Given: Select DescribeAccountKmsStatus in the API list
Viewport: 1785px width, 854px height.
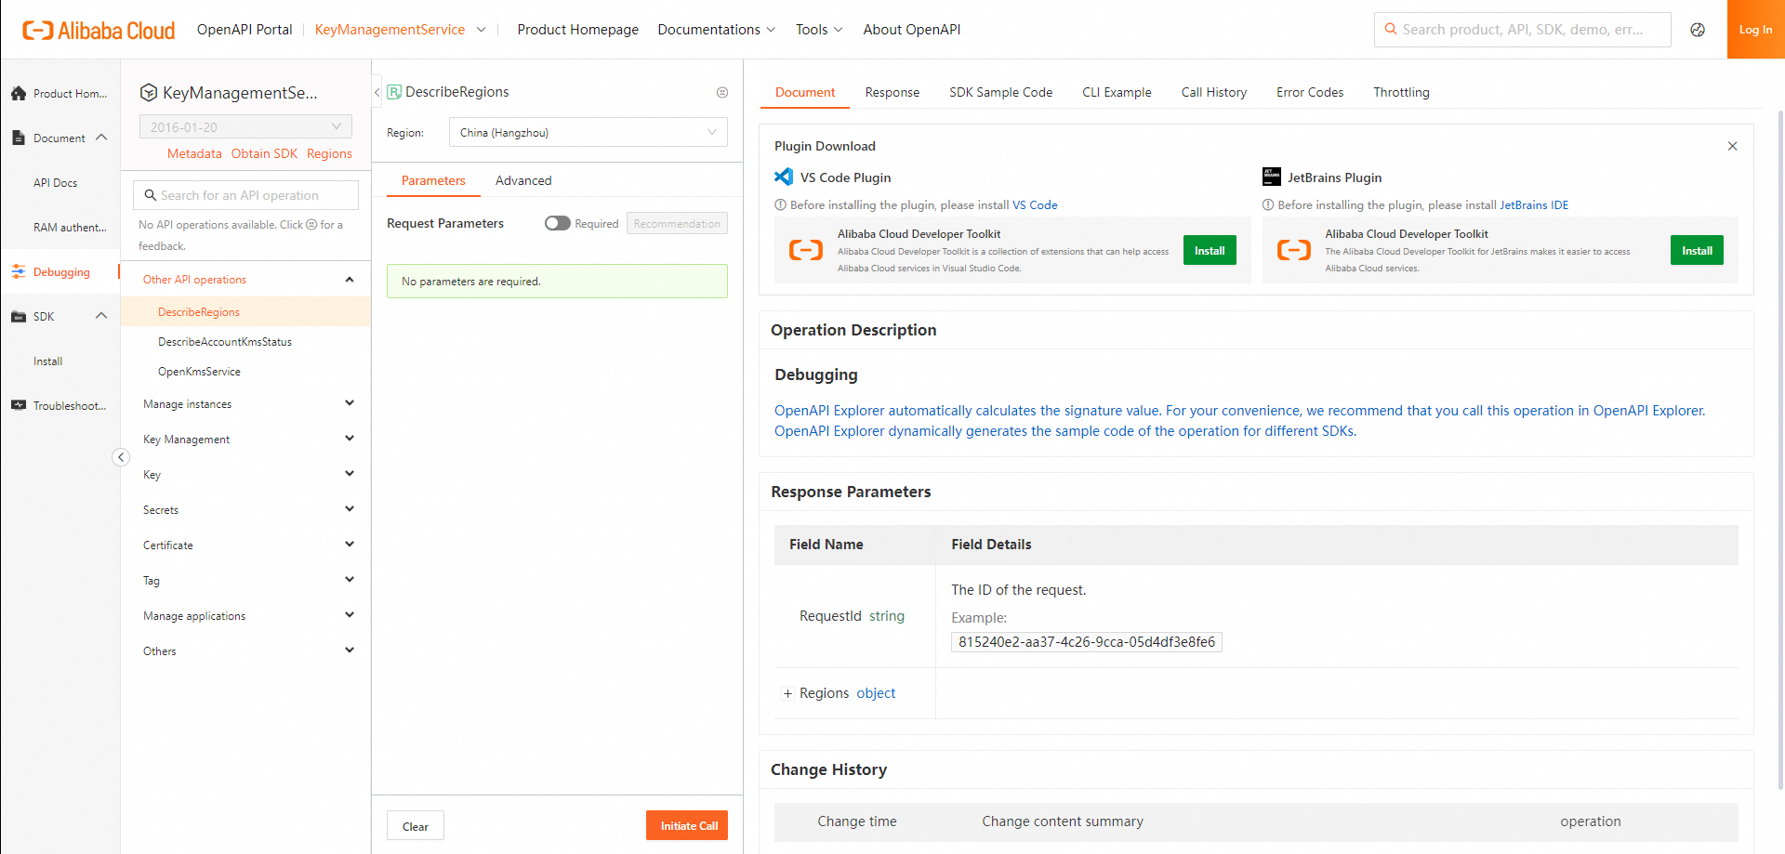Looking at the screenshot, I should [225, 342].
